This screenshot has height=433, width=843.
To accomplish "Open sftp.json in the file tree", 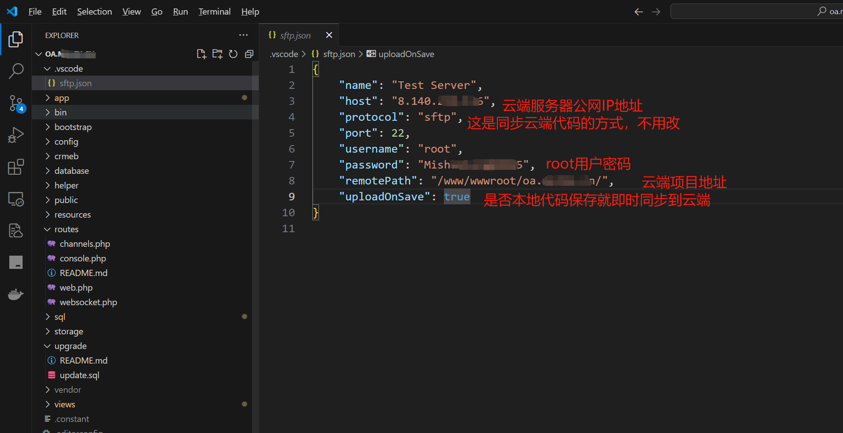I will 145,83.
